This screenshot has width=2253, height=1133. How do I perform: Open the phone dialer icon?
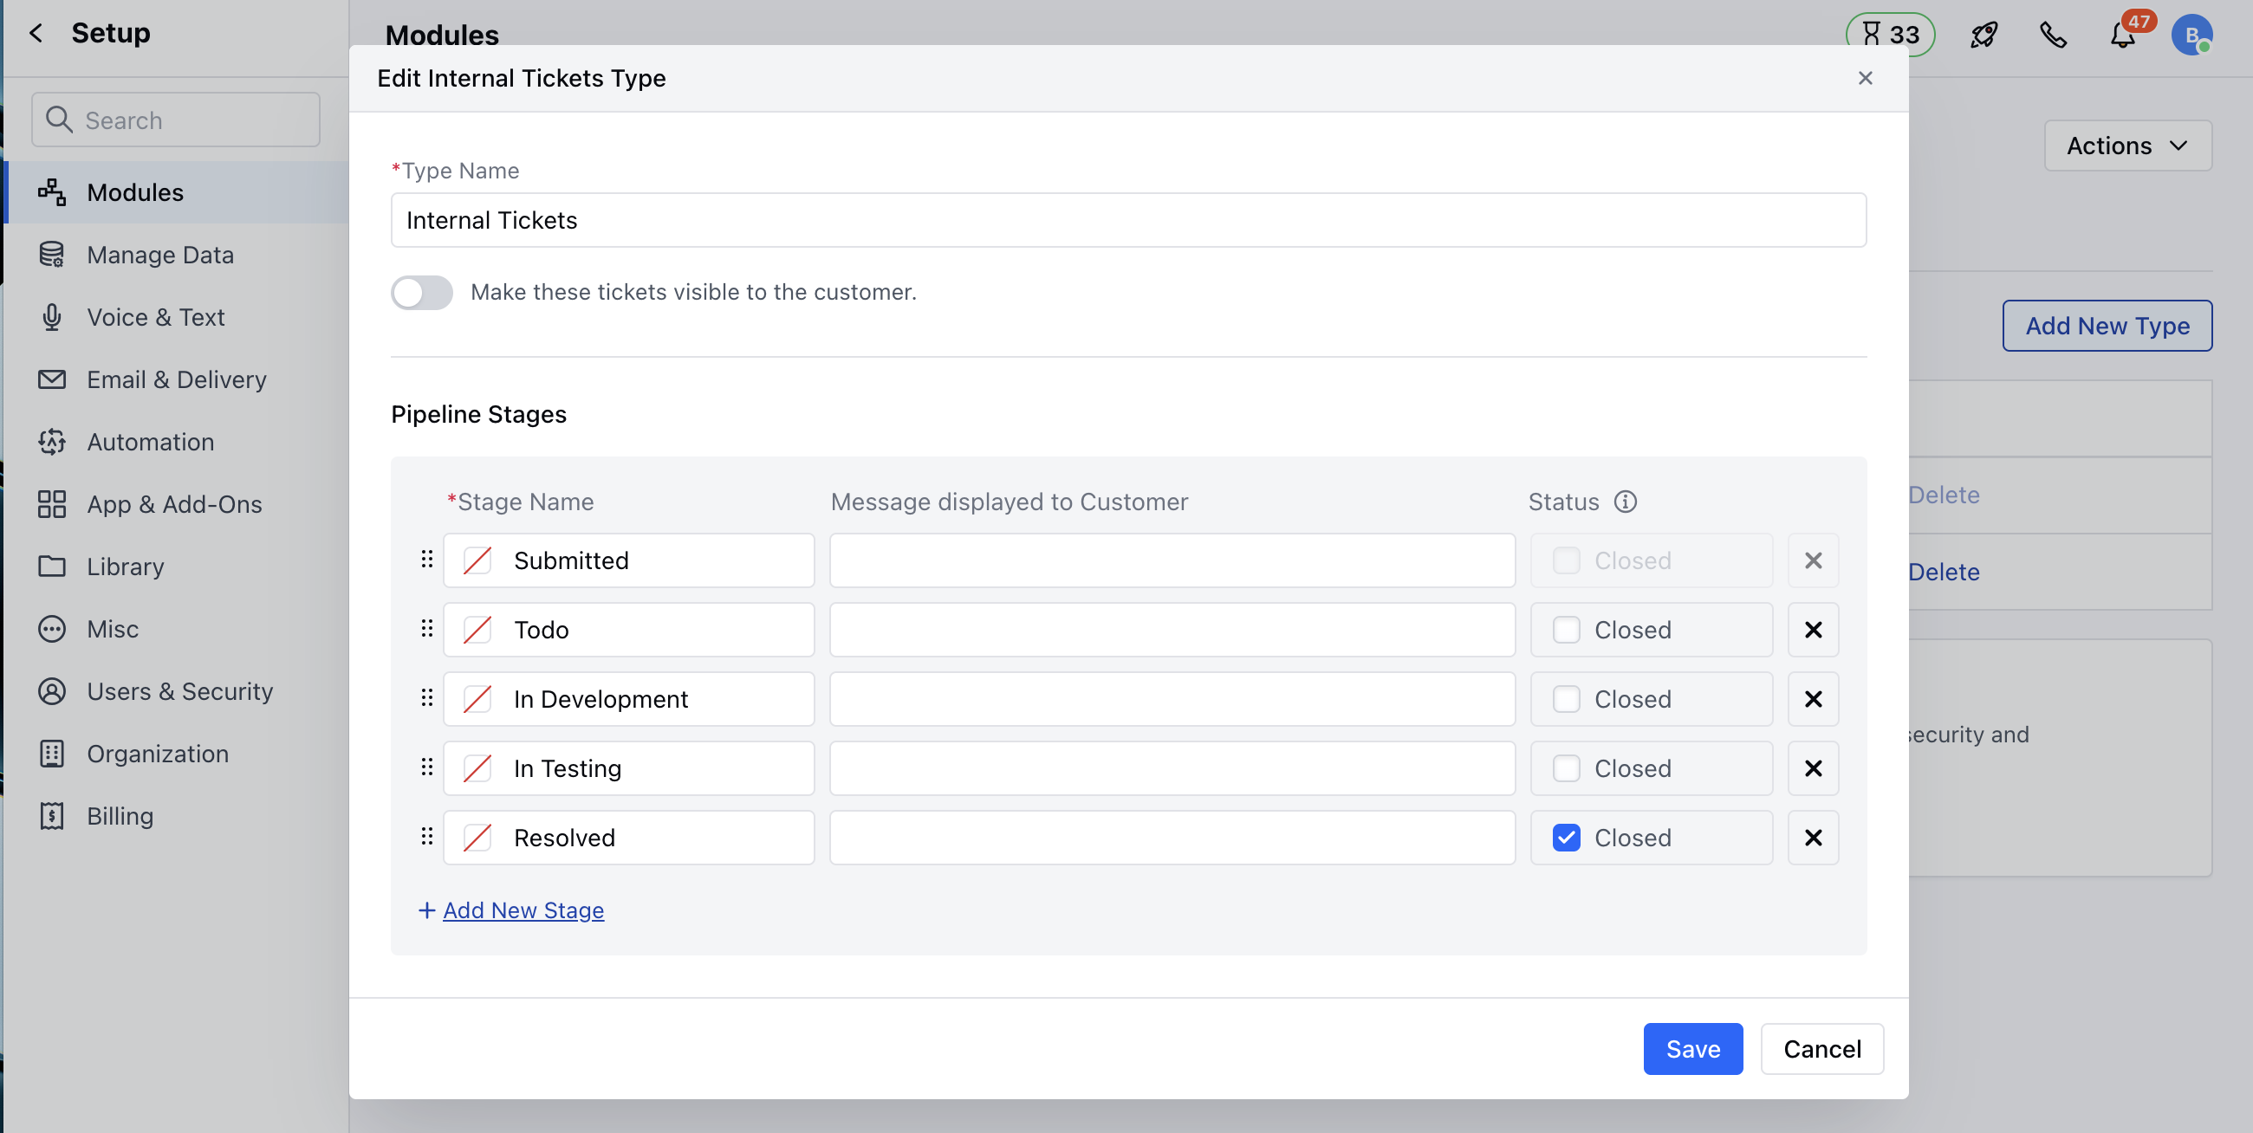pos(2052,35)
